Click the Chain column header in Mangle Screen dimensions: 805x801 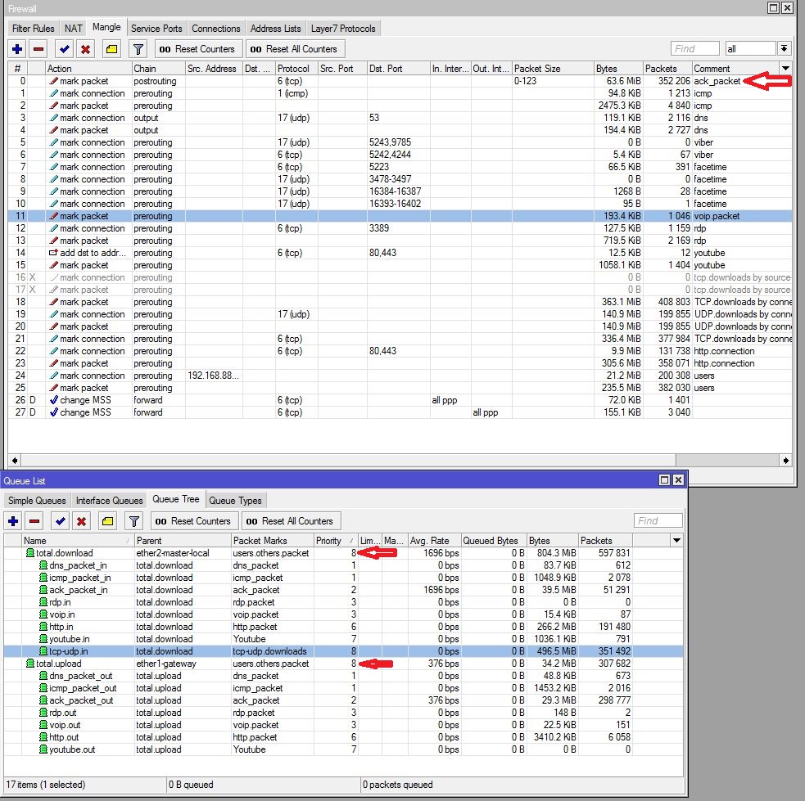pos(158,68)
